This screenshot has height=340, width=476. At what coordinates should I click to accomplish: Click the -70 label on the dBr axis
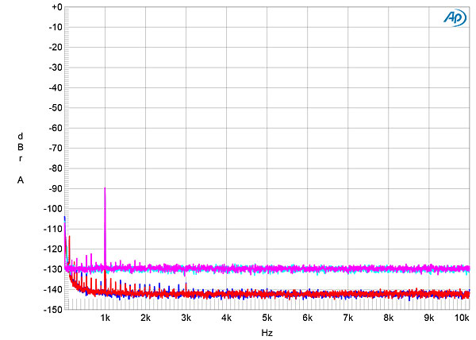click(x=56, y=149)
